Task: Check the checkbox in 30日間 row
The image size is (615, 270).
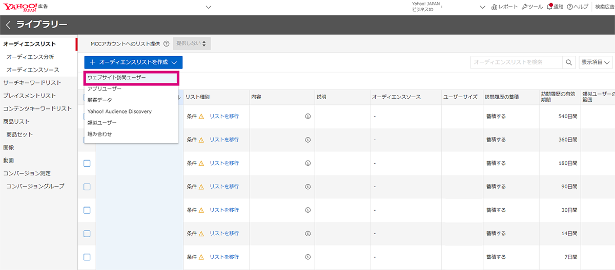Action: point(87,210)
